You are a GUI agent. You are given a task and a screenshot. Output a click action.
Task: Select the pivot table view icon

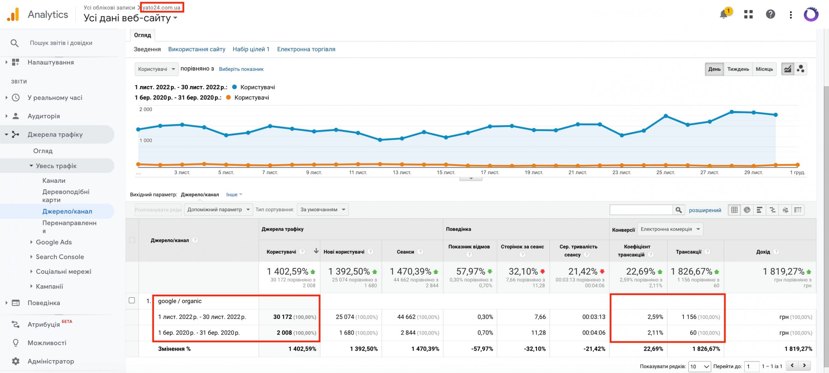click(x=798, y=210)
